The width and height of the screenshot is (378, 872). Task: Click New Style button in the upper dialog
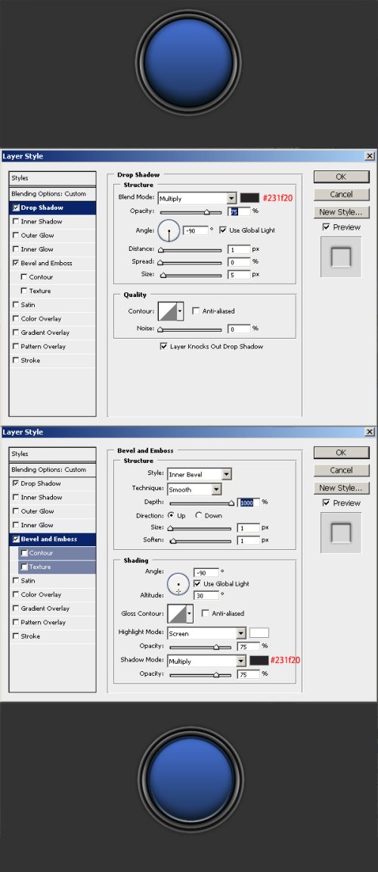tap(341, 212)
